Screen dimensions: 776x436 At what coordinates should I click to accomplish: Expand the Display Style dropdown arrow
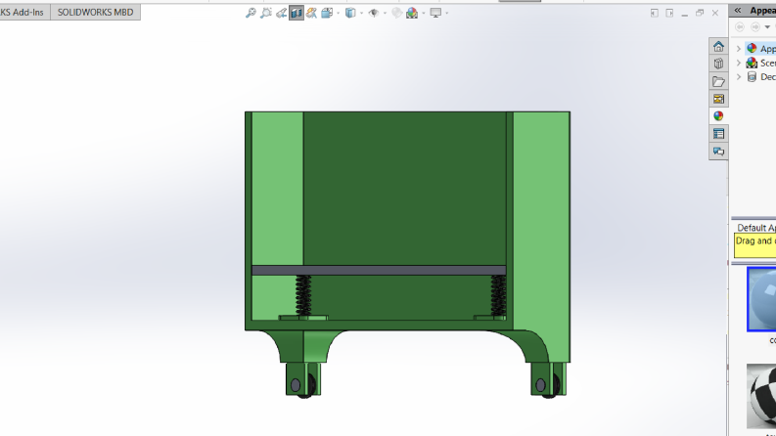(x=361, y=13)
